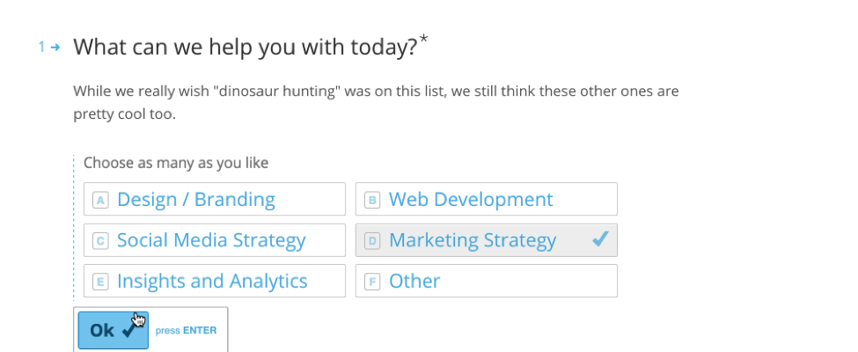Tick the Social Media Strategy choice
This screenshot has width=858, height=352.
click(x=215, y=240)
